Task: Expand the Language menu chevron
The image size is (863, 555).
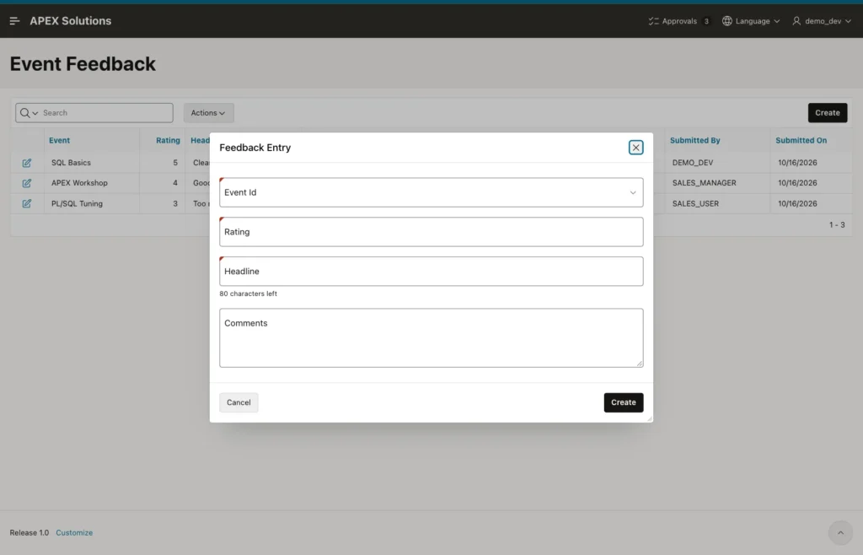Action: tap(776, 21)
